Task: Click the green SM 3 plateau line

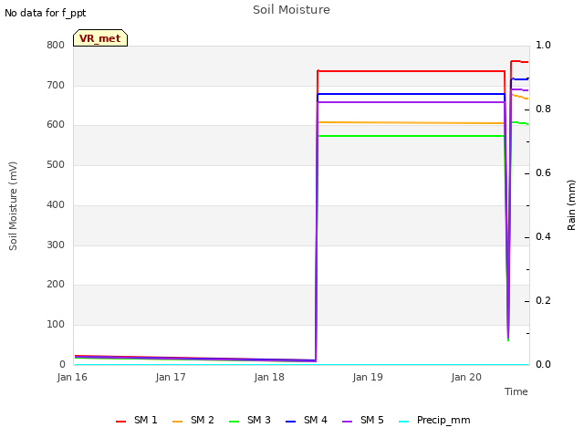Action: pyautogui.click(x=412, y=136)
